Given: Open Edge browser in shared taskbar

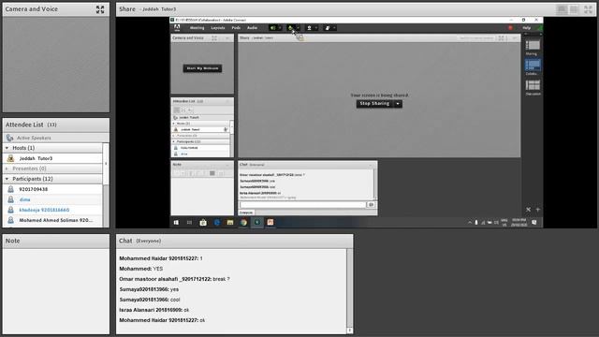Looking at the screenshot, I should [x=216, y=223].
